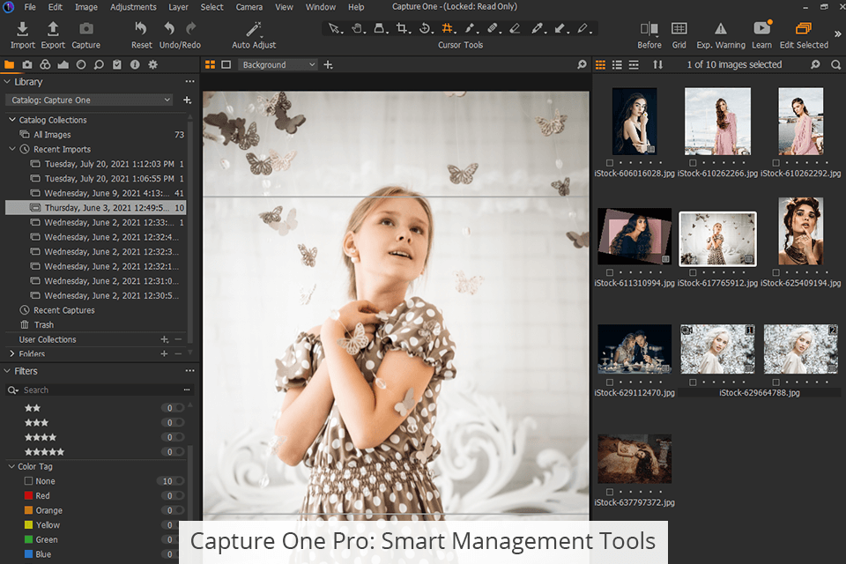Run Auto Adjust with the magic wand
Image resolution: width=846 pixels, height=564 pixels.
[x=254, y=30]
